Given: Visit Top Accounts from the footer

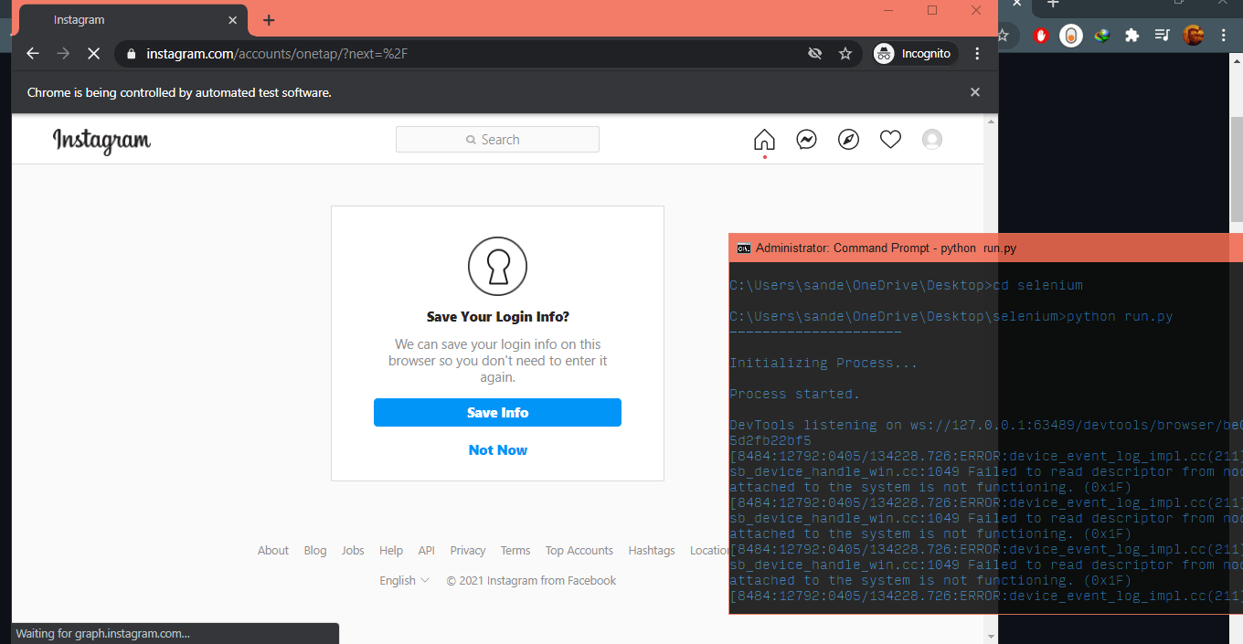Looking at the screenshot, I should click(x=579, y=550).
